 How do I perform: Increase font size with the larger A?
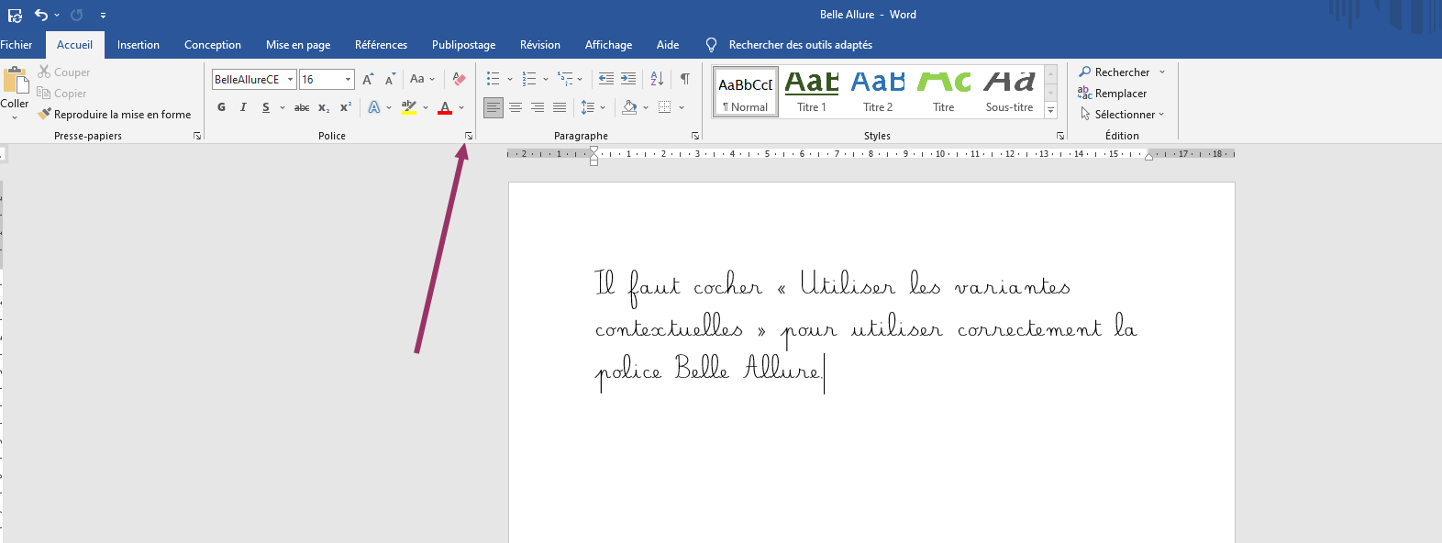point(368,80)
